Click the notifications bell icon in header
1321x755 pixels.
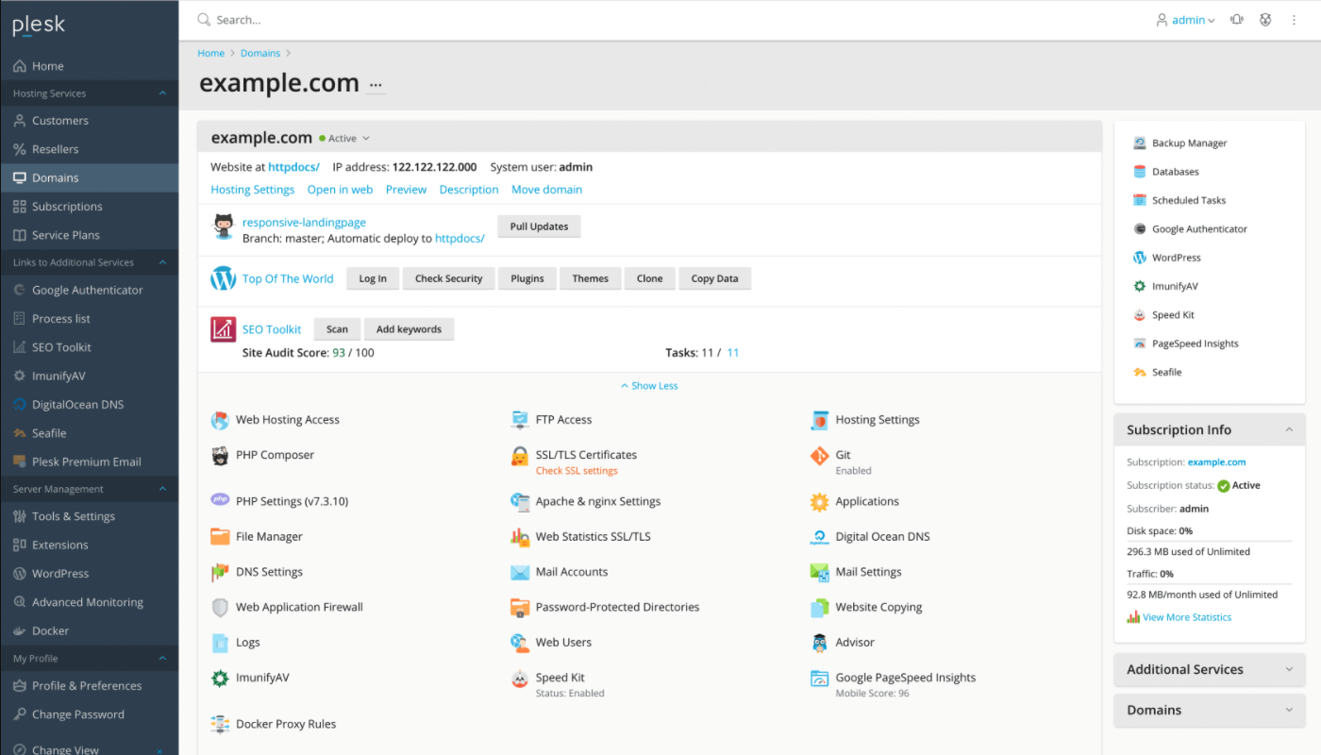pos(1236,20)
